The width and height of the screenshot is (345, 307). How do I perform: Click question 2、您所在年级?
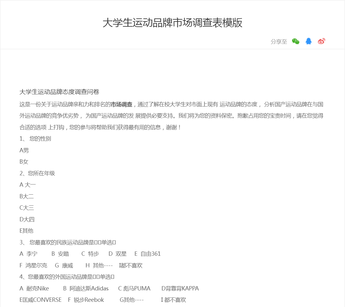pos(37,173)
